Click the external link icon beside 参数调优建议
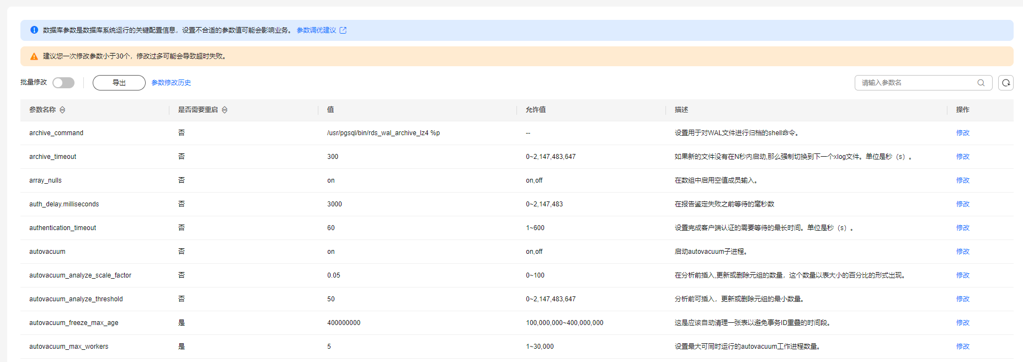 coord(343,30)
